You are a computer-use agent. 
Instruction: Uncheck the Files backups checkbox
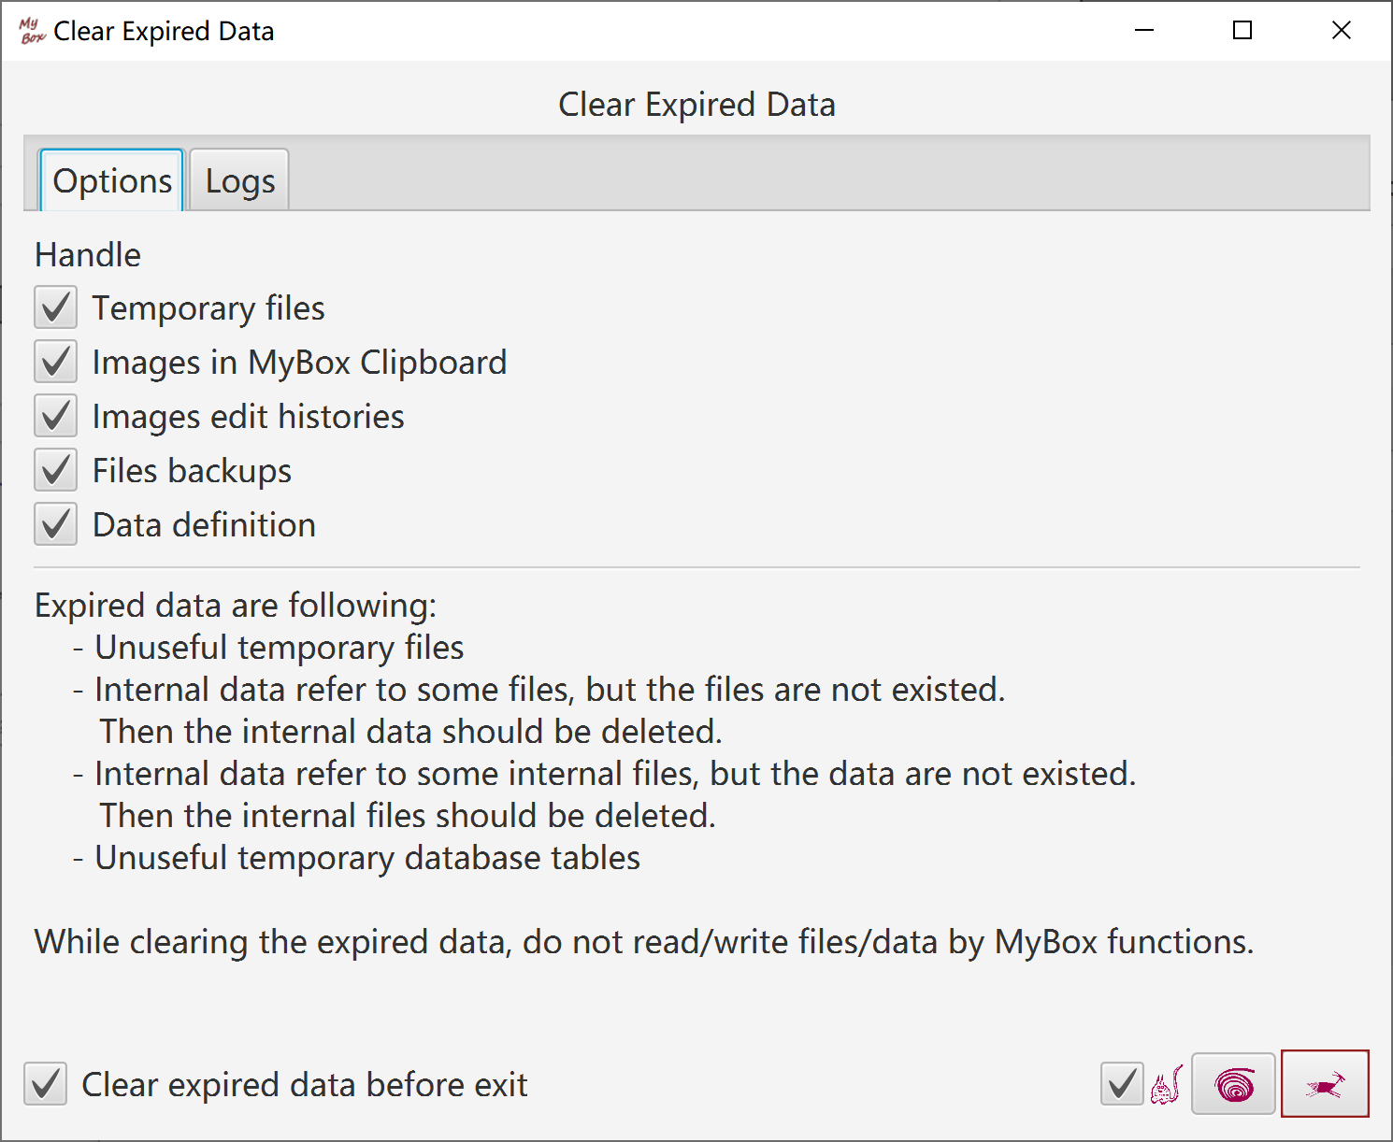tap(56, 471)
